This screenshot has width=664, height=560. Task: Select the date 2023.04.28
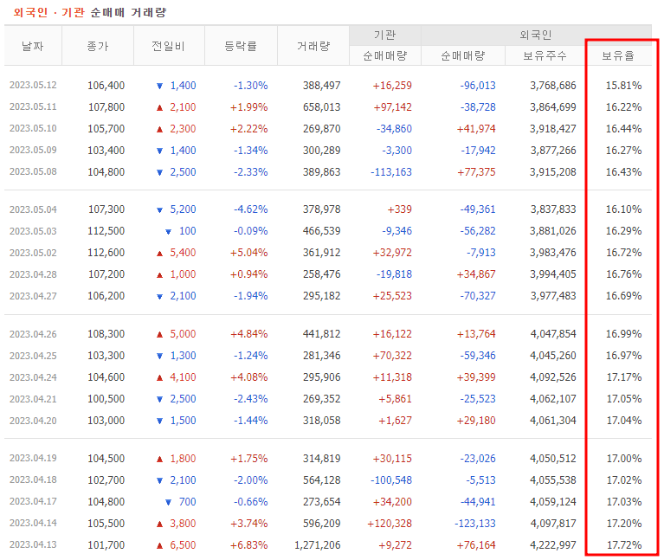pos(33,274)
